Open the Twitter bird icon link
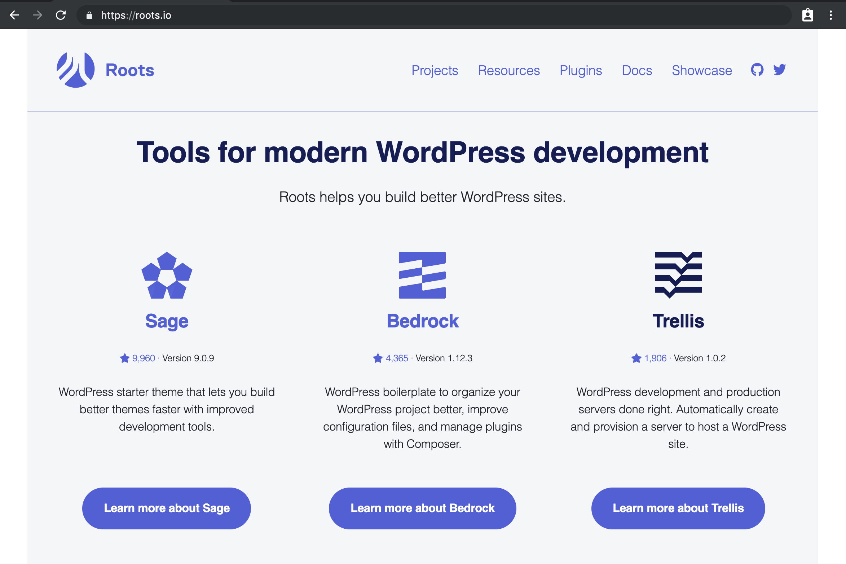Screen dimensions: 846x564 [779, 70]
